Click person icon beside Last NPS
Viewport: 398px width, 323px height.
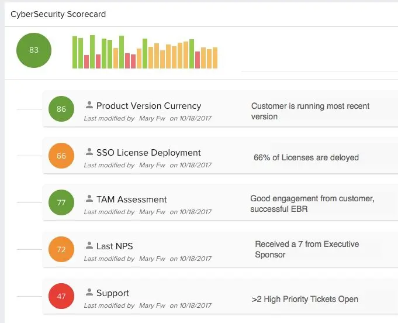pyautogui.click(x=89, y=246)
